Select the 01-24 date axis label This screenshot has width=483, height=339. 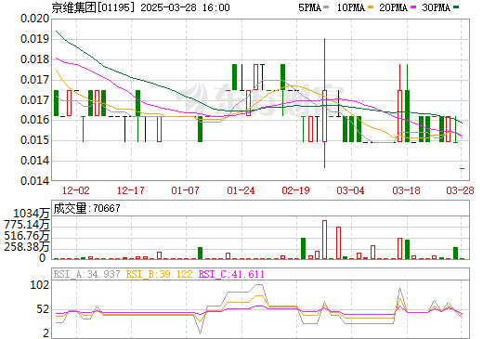coord(241,190)
